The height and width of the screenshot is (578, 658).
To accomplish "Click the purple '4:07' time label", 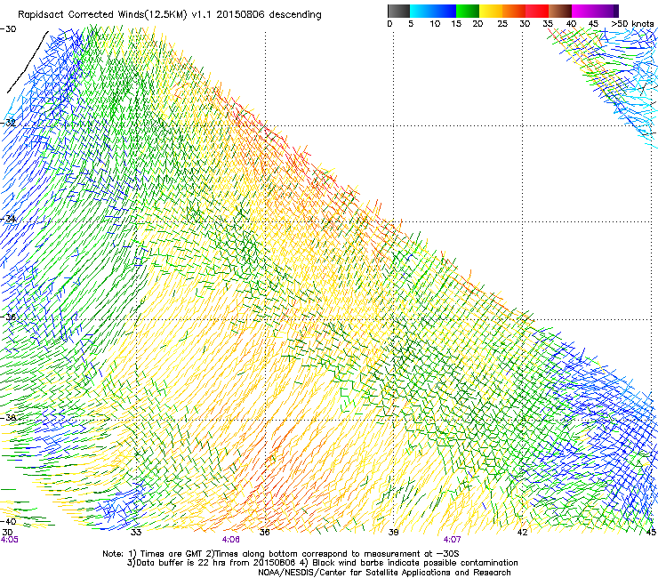I will click(452, 540).
